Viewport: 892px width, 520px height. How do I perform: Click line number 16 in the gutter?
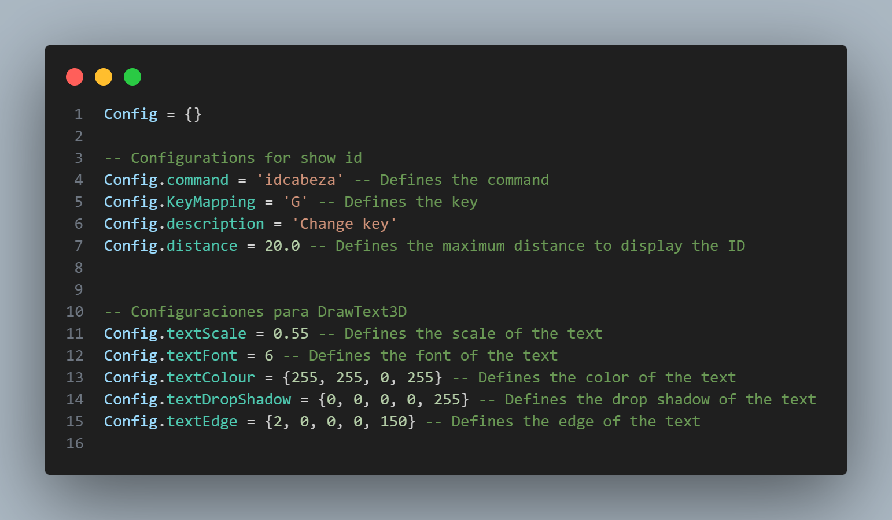tap(75, 444)
